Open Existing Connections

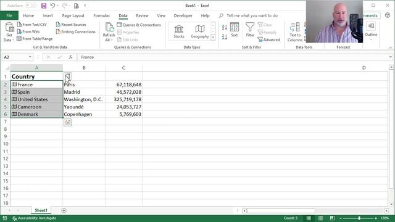[x=75, y=31]
